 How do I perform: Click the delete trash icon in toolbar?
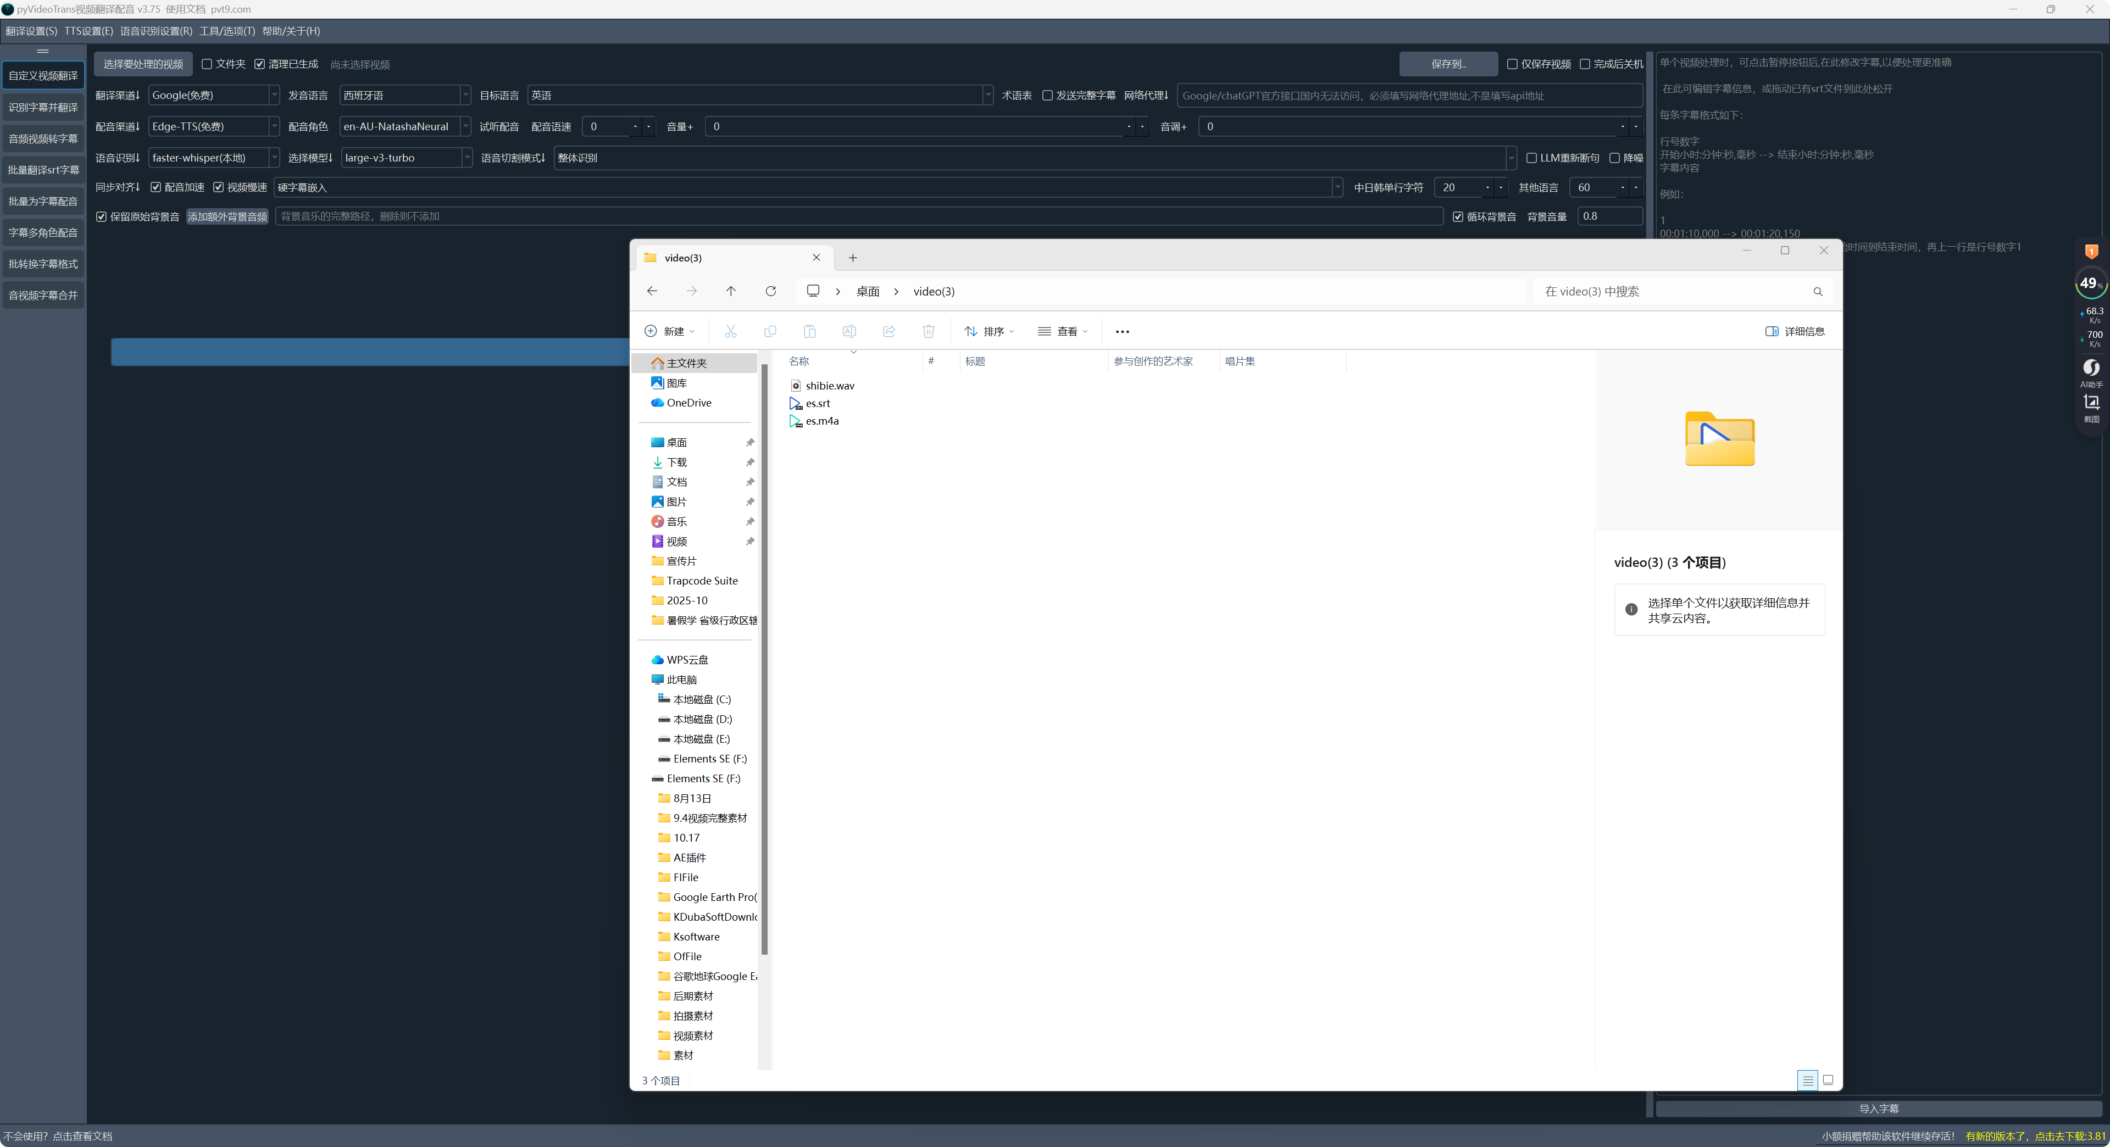click(x=928, y=331)
